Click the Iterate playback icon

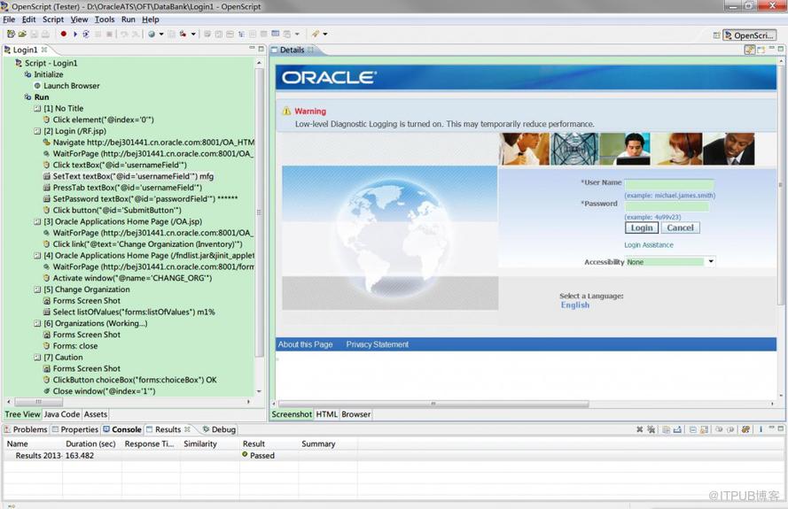point(86,34)
